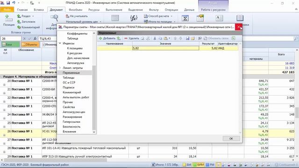The width and height of the screenshot is (299, 168).
Task: Add a Раздел section row
Action: pos(25,16)
